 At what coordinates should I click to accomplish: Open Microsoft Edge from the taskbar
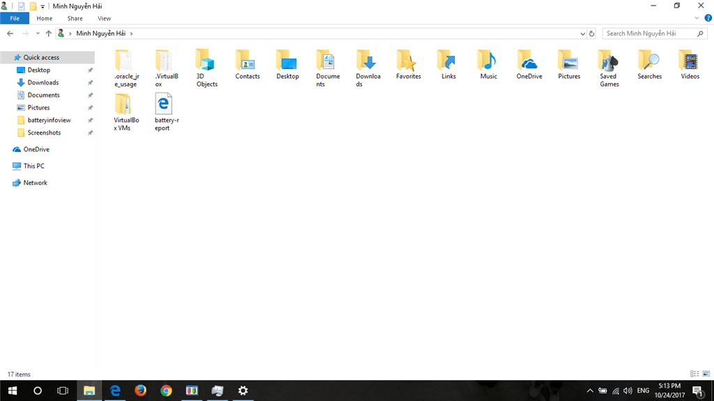click(x=115, y=391)
